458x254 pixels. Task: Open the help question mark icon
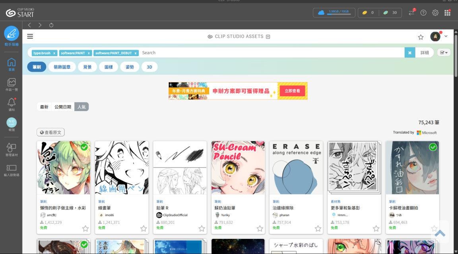tap(423, 13)
